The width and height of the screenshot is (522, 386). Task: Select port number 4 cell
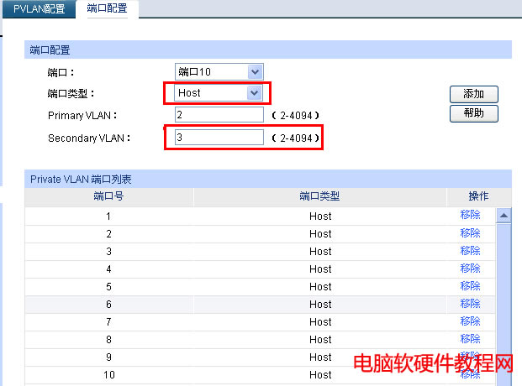tap(108, 269)
